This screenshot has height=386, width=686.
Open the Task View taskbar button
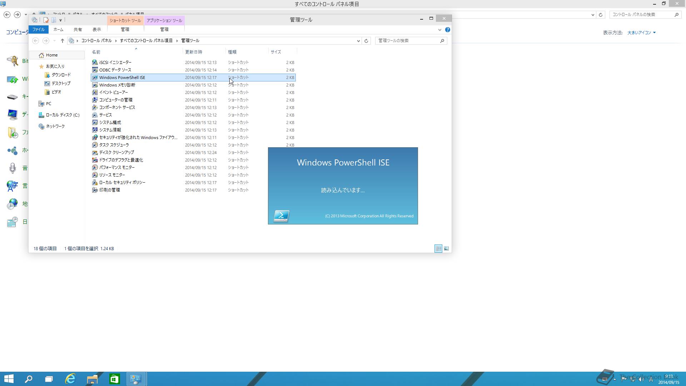tap(49, 379)
